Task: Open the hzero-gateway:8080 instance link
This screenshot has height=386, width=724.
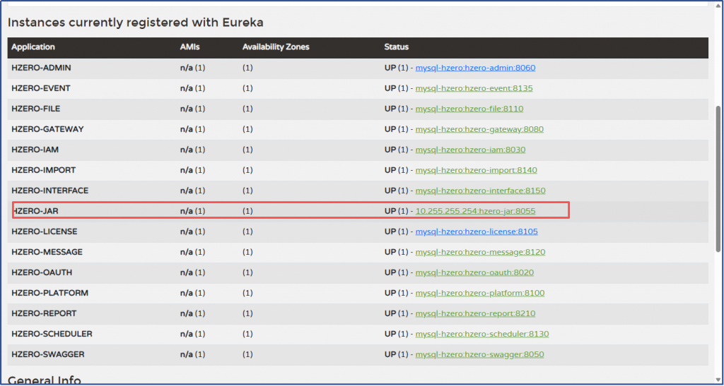Action: tap(479, 130)
